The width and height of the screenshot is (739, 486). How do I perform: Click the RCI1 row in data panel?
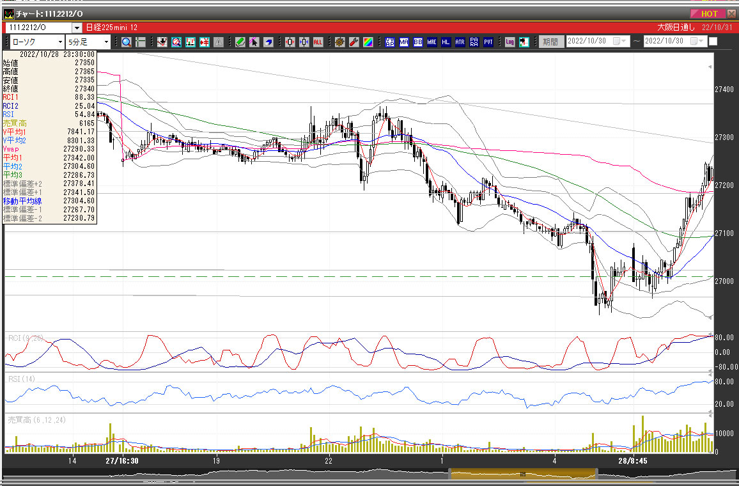coord(49,97)
